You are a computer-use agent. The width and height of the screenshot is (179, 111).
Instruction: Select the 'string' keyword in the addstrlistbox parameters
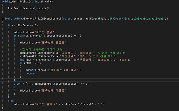[x=34, y=2]
